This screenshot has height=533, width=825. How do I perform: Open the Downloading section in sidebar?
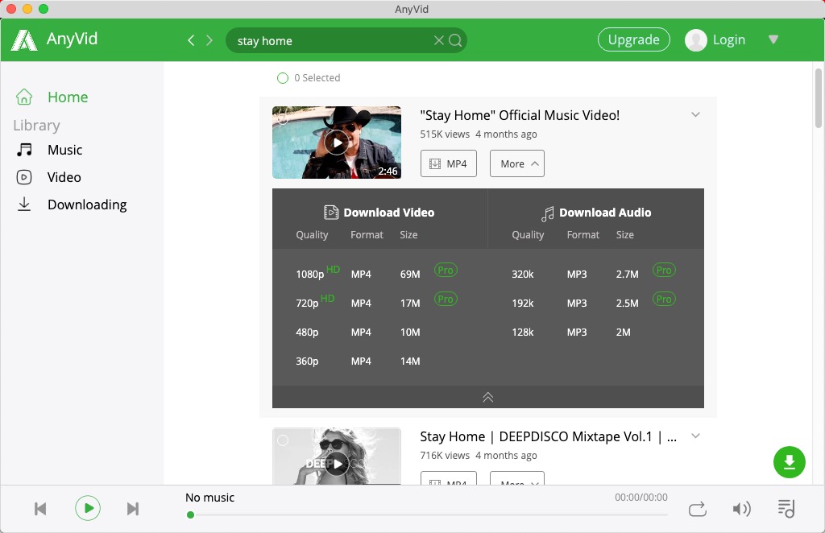click(86, 205)
